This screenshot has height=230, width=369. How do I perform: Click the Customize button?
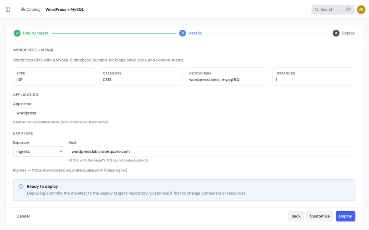coord(320,216)
